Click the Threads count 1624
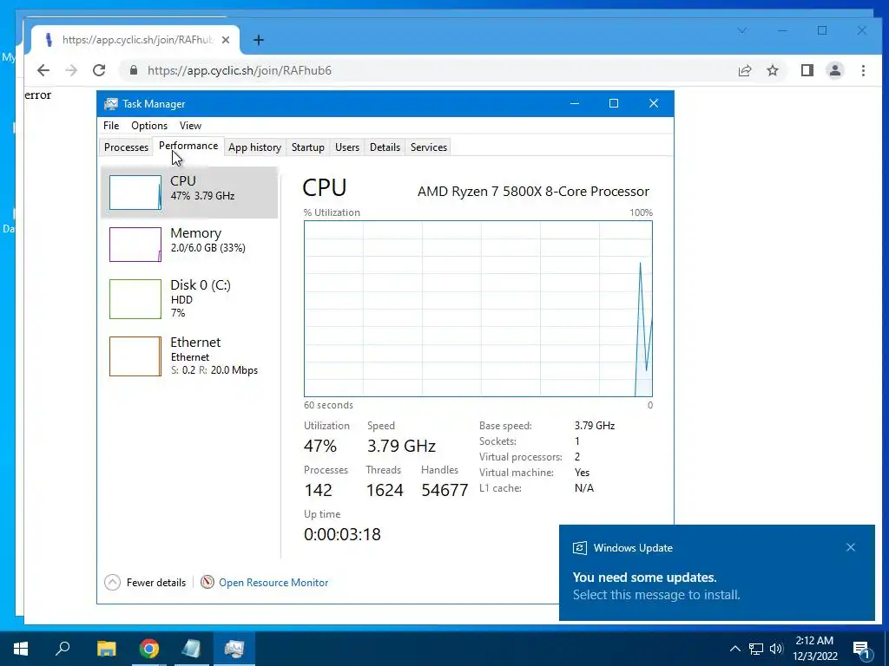Screen dimensions: 889x666 pos(385,490)
